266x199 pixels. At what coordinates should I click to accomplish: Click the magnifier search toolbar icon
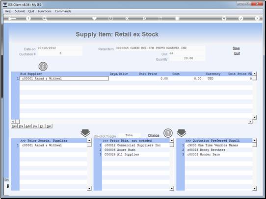pyautogui.click(x=45, y=19)
